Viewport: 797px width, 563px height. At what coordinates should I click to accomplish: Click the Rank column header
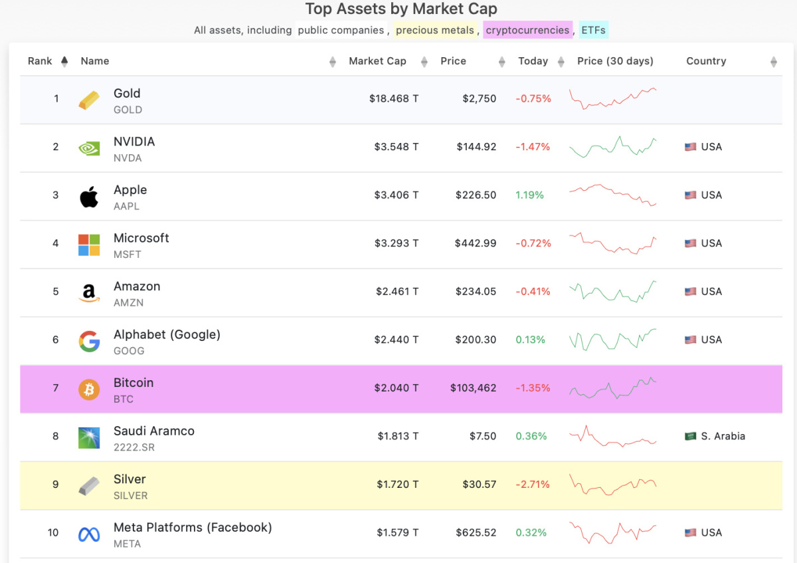click(x=40, y=61)
